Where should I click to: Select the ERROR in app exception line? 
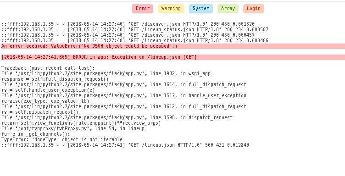pyautogui.click(x=172, y=57)
